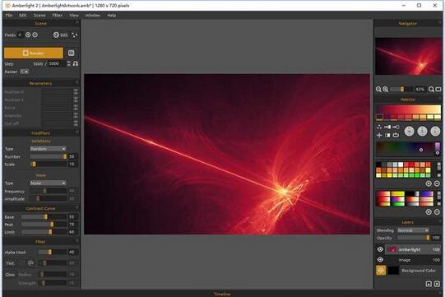Click the orange Render button
This screenshot has width=445, height=297.
(x=34, y=53)
